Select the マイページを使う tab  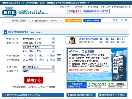tap(19, 21)
